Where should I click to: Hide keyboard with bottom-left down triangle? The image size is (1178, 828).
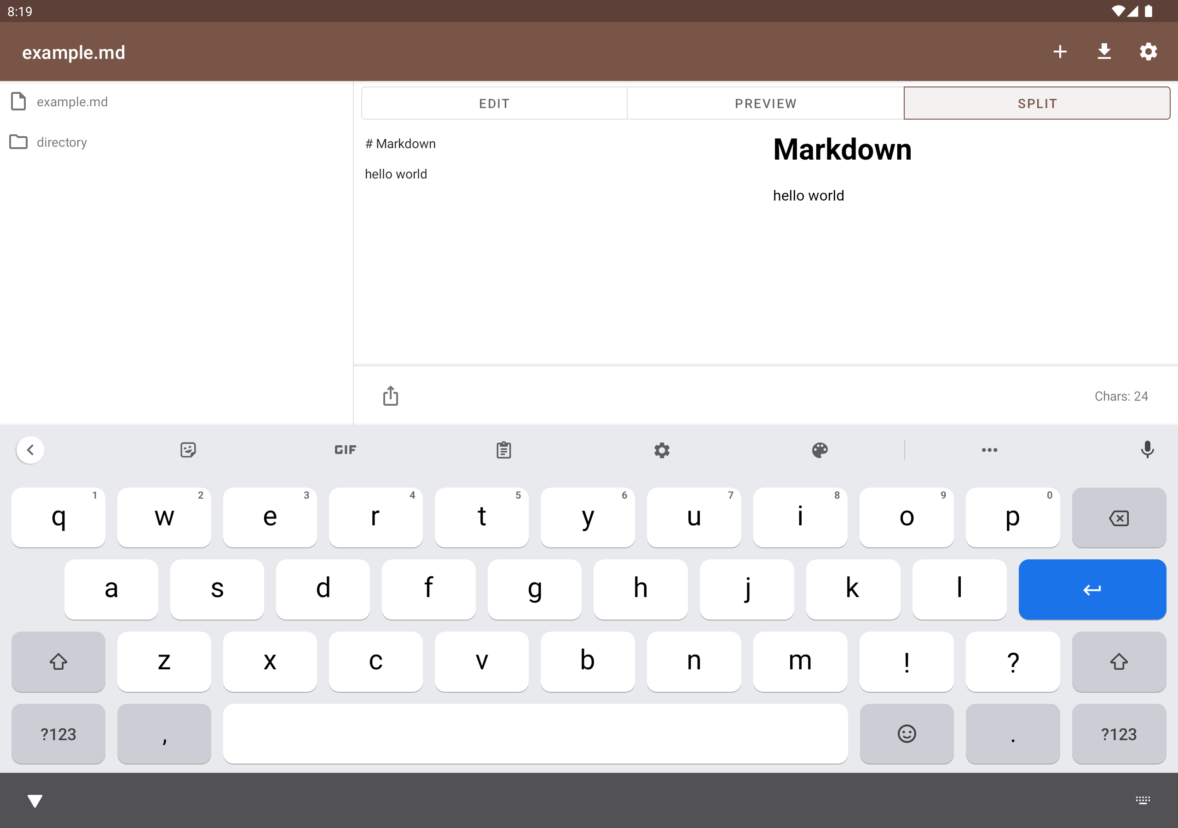[x=35, y=800]
